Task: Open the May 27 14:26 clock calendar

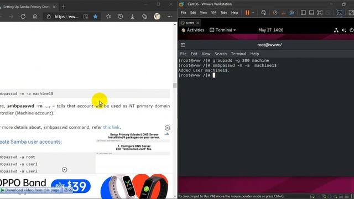Action: click(270, 30)
